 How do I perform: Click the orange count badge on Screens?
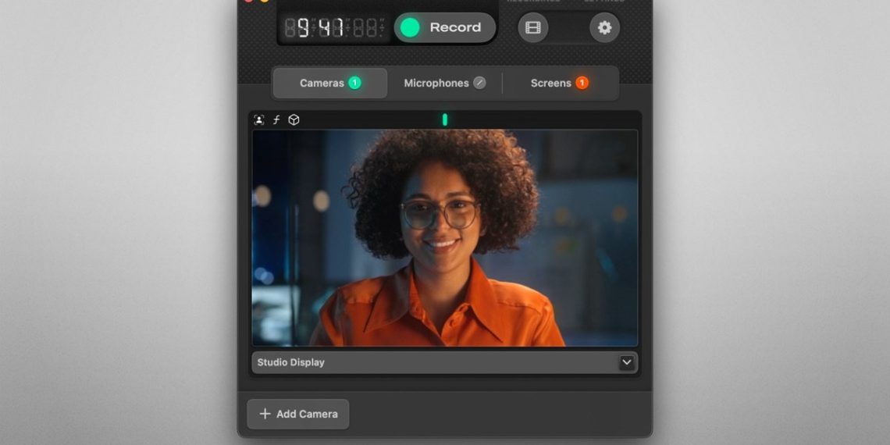(x=582, y=83)
